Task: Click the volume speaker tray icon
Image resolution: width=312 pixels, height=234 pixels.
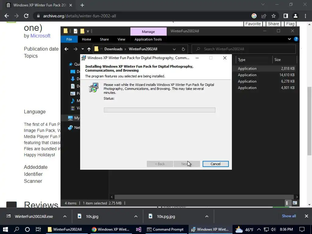Action: tap(273, 229)
